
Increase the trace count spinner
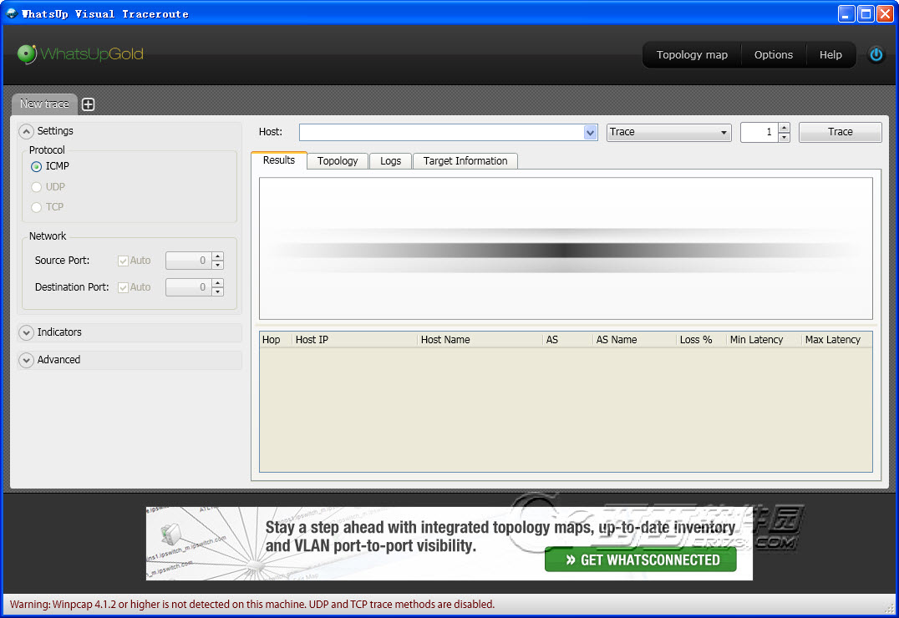click(x=785, y=128)
